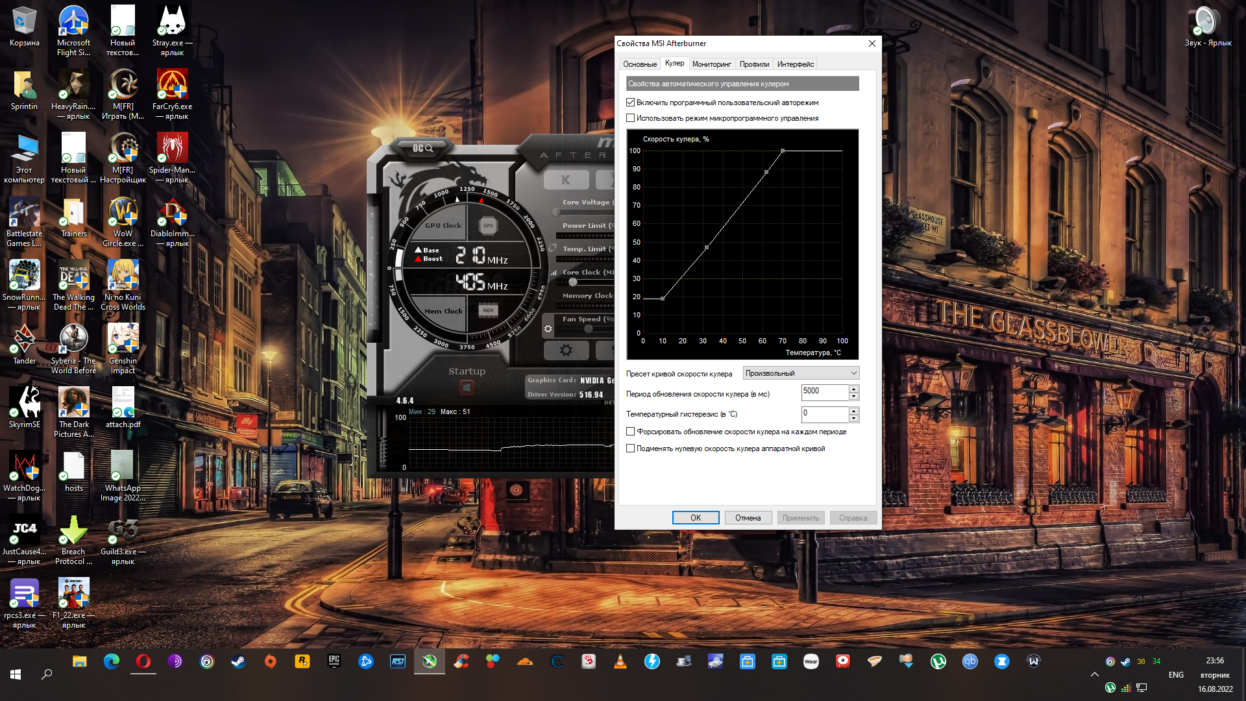Image resolution: width=1246 pixels, height=701 pixels.
Task: Check override zero fan speed option
Action: (x=630, y=449)
